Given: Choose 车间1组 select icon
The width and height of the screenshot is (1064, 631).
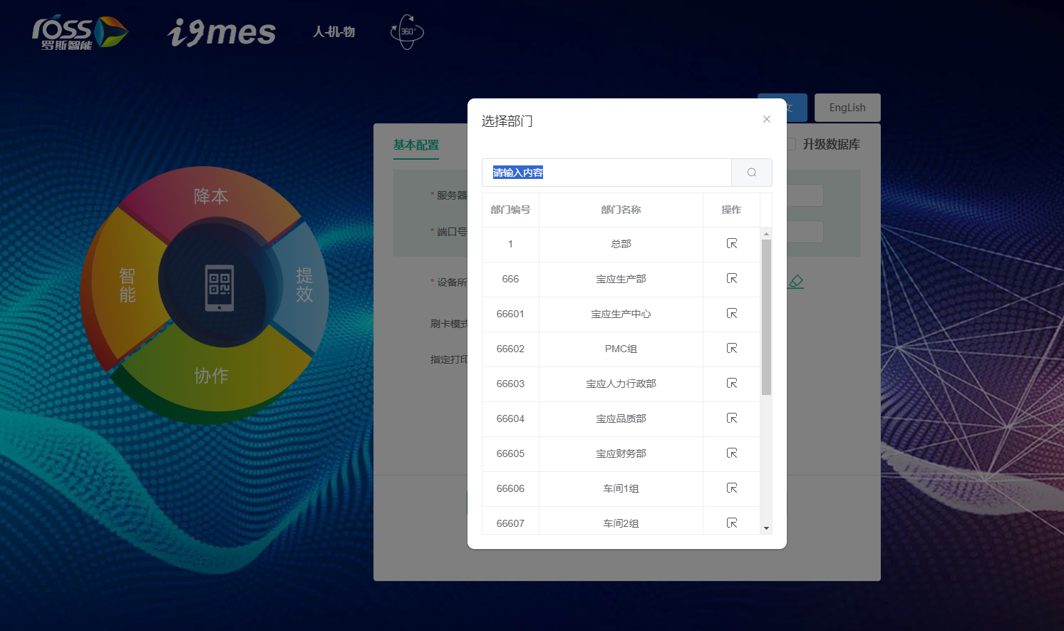Looking at the screenshot, I should (x=731, y=488).
